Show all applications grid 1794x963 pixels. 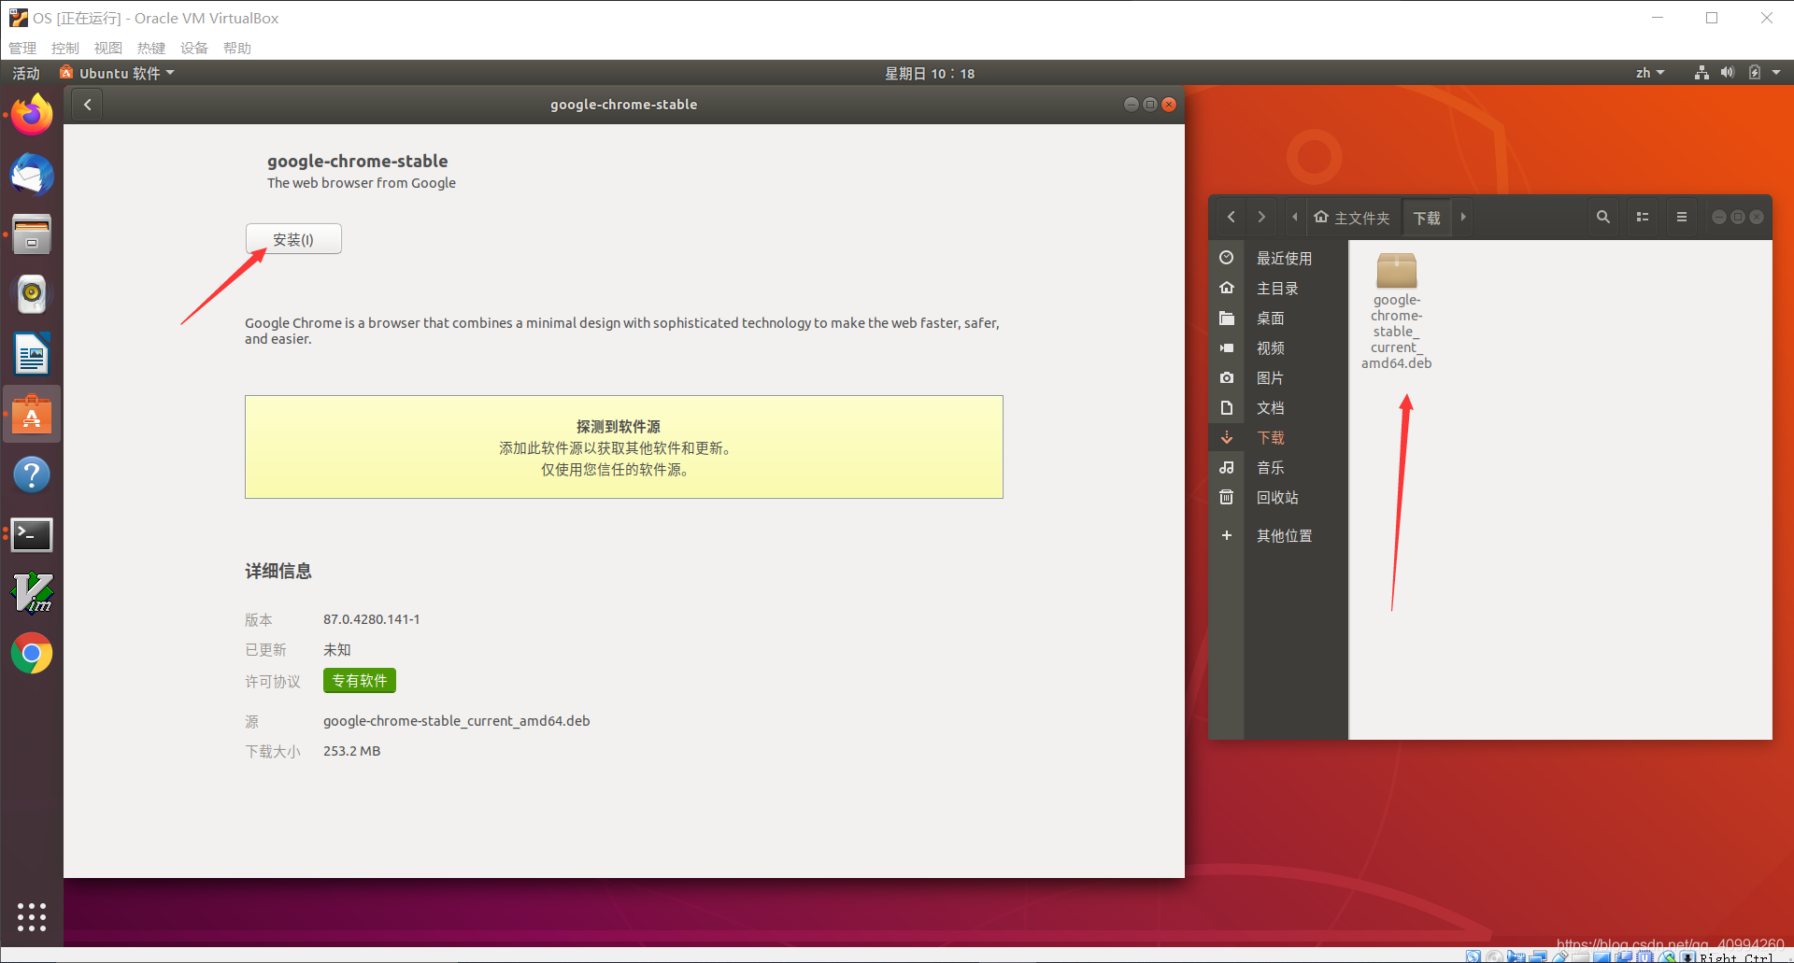tap(32, 916)
